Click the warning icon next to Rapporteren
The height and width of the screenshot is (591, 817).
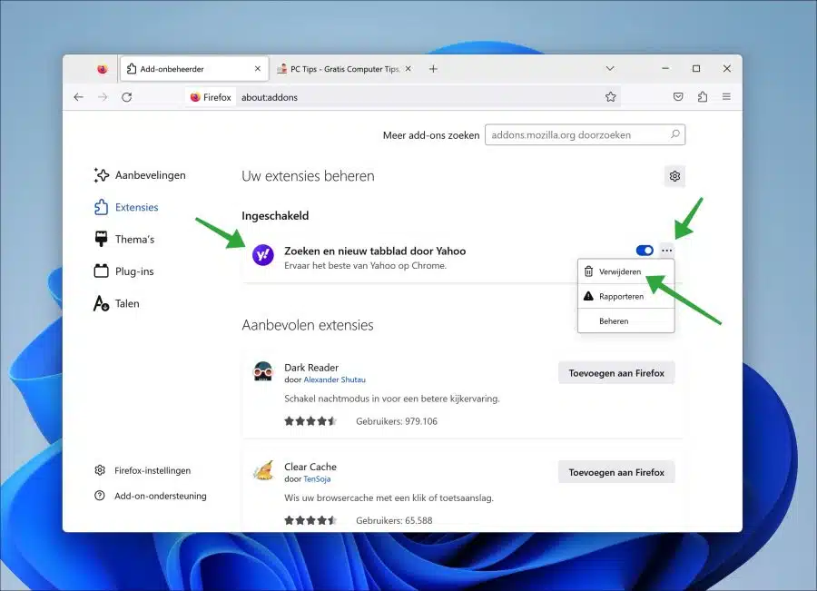point(588,296)
